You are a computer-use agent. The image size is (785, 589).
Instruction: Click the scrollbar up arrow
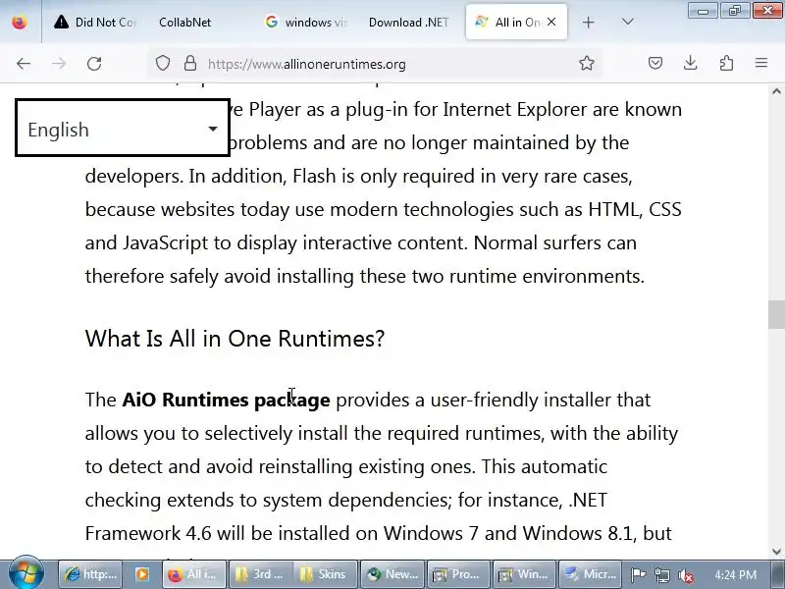tap(776, 91)
